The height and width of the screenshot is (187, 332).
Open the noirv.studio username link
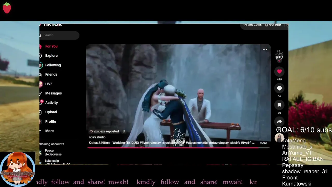[97, 137]
